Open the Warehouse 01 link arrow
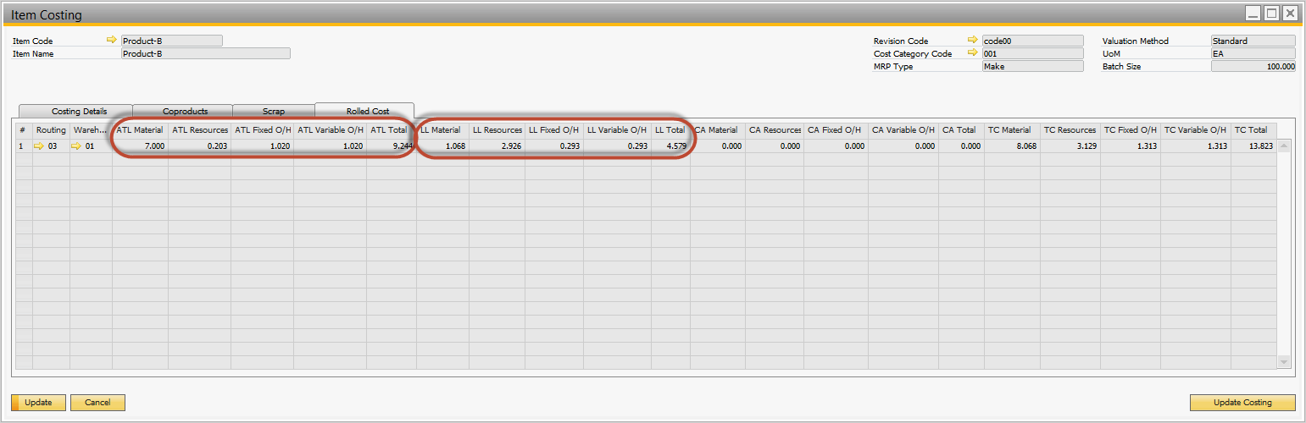This screenshot has width=1306, height=423. tap(76, 146)
